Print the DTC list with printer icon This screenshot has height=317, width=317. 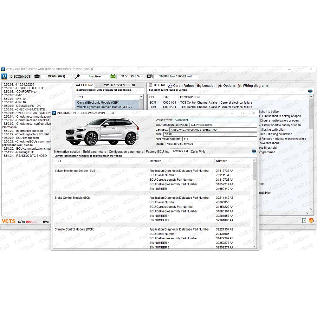(x=310, y=91)
